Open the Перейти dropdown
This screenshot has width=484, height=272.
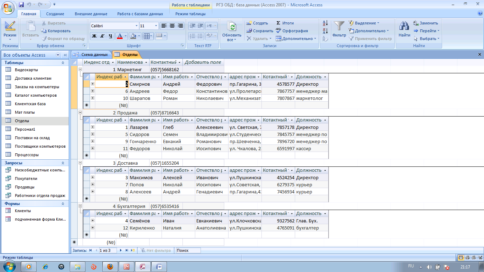[427, 31]
